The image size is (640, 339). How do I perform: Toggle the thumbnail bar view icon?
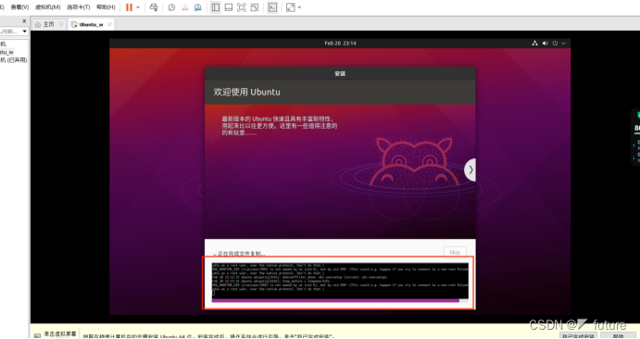pyautogui.click(x=229, y=7)
